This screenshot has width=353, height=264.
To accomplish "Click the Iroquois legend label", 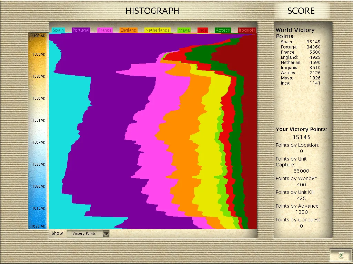I will click(x=247, y=30).
